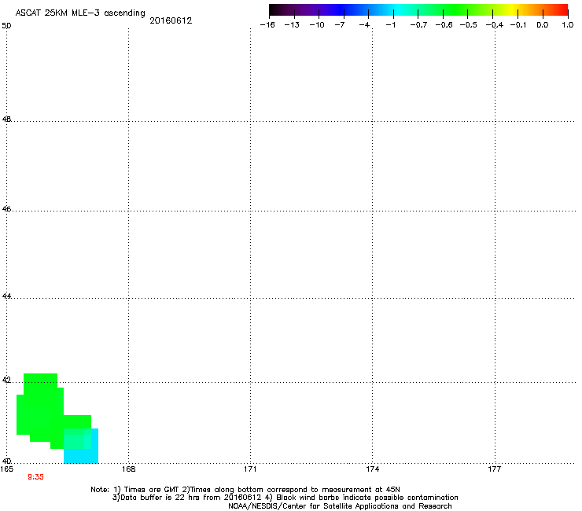Screen dimensions: 582x511
Task: Click the 174 longitude axis label
Action: point(372,469)
